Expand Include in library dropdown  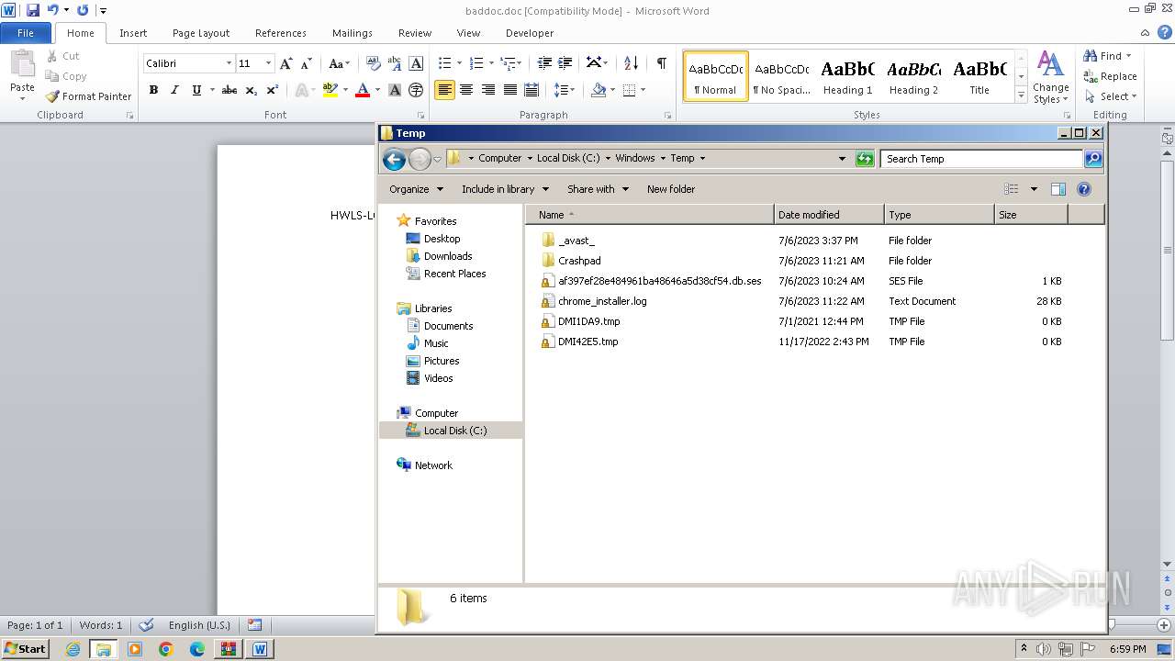pos(505,189)
